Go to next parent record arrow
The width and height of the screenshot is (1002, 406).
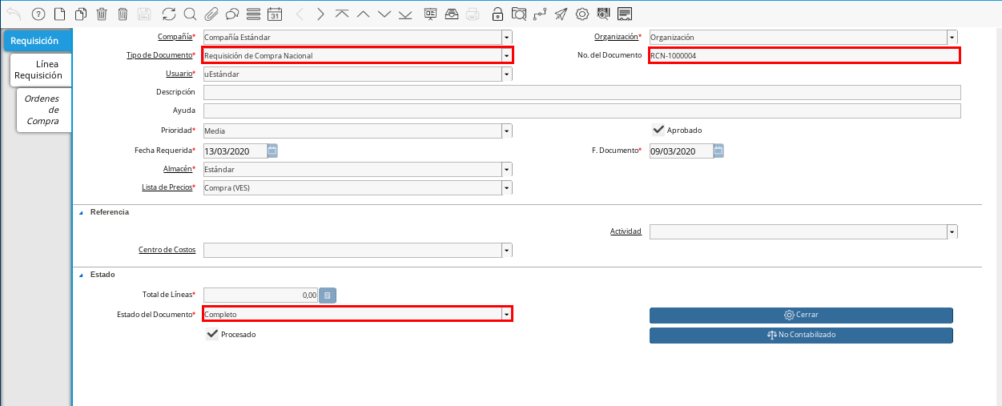320,14
